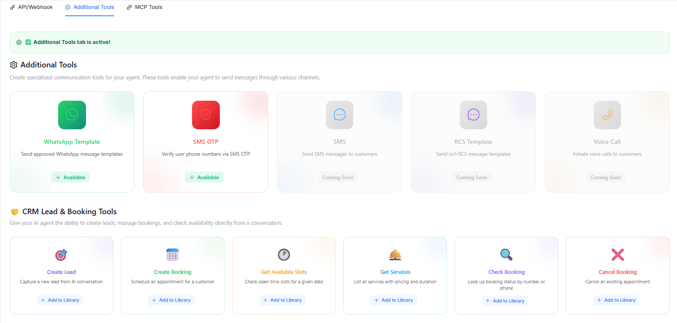Image resolution: width=677 pixels, height=323 pixels.
Task: Click the Create Booking title
Action: coord(173,272)
